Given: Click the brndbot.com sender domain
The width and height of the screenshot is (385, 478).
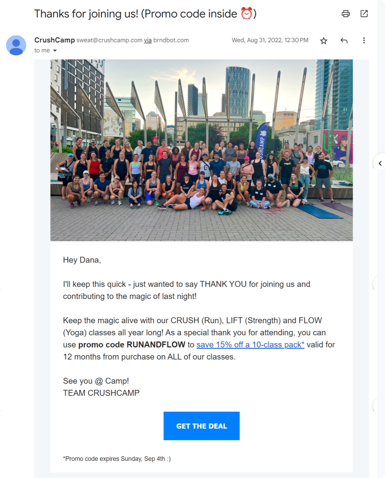Looking at the screenshot, I should tap(171, 40).
